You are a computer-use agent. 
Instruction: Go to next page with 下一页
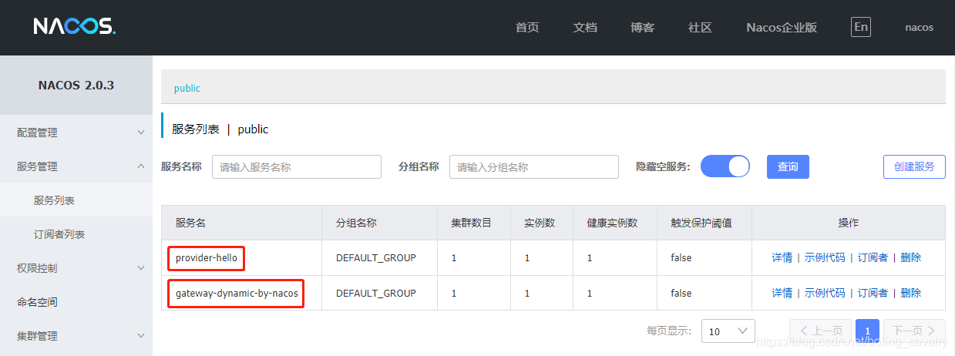click(914, 331)
